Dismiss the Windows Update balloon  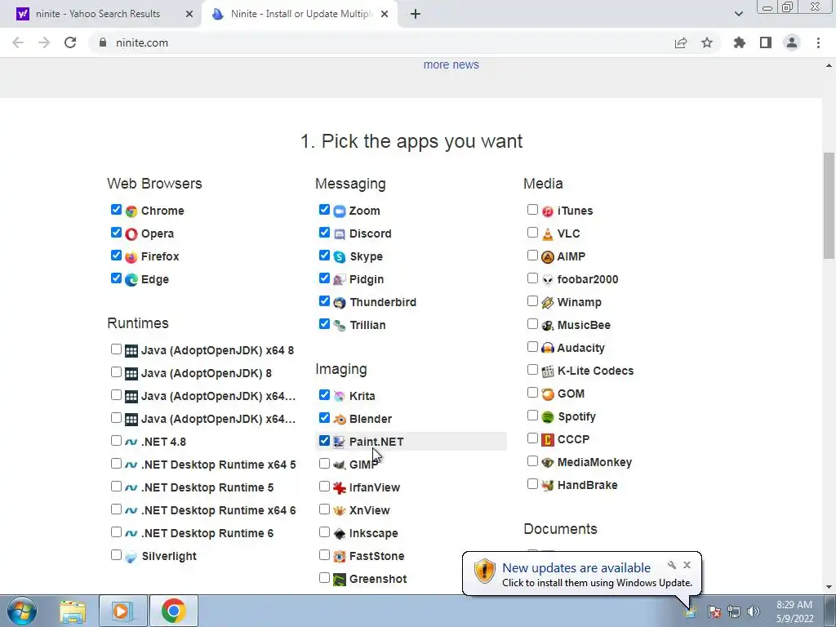[687, 565]
